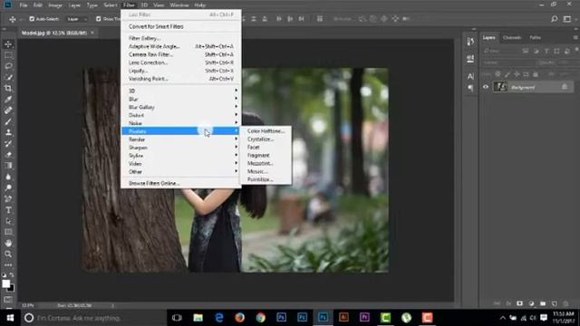Expand the Sharpen filter submenu
Screen dimensions: 580x326
point(181,148)
